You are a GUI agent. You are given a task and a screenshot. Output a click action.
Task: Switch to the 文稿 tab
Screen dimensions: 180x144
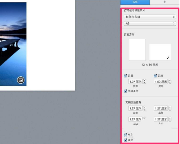[135, 2]
